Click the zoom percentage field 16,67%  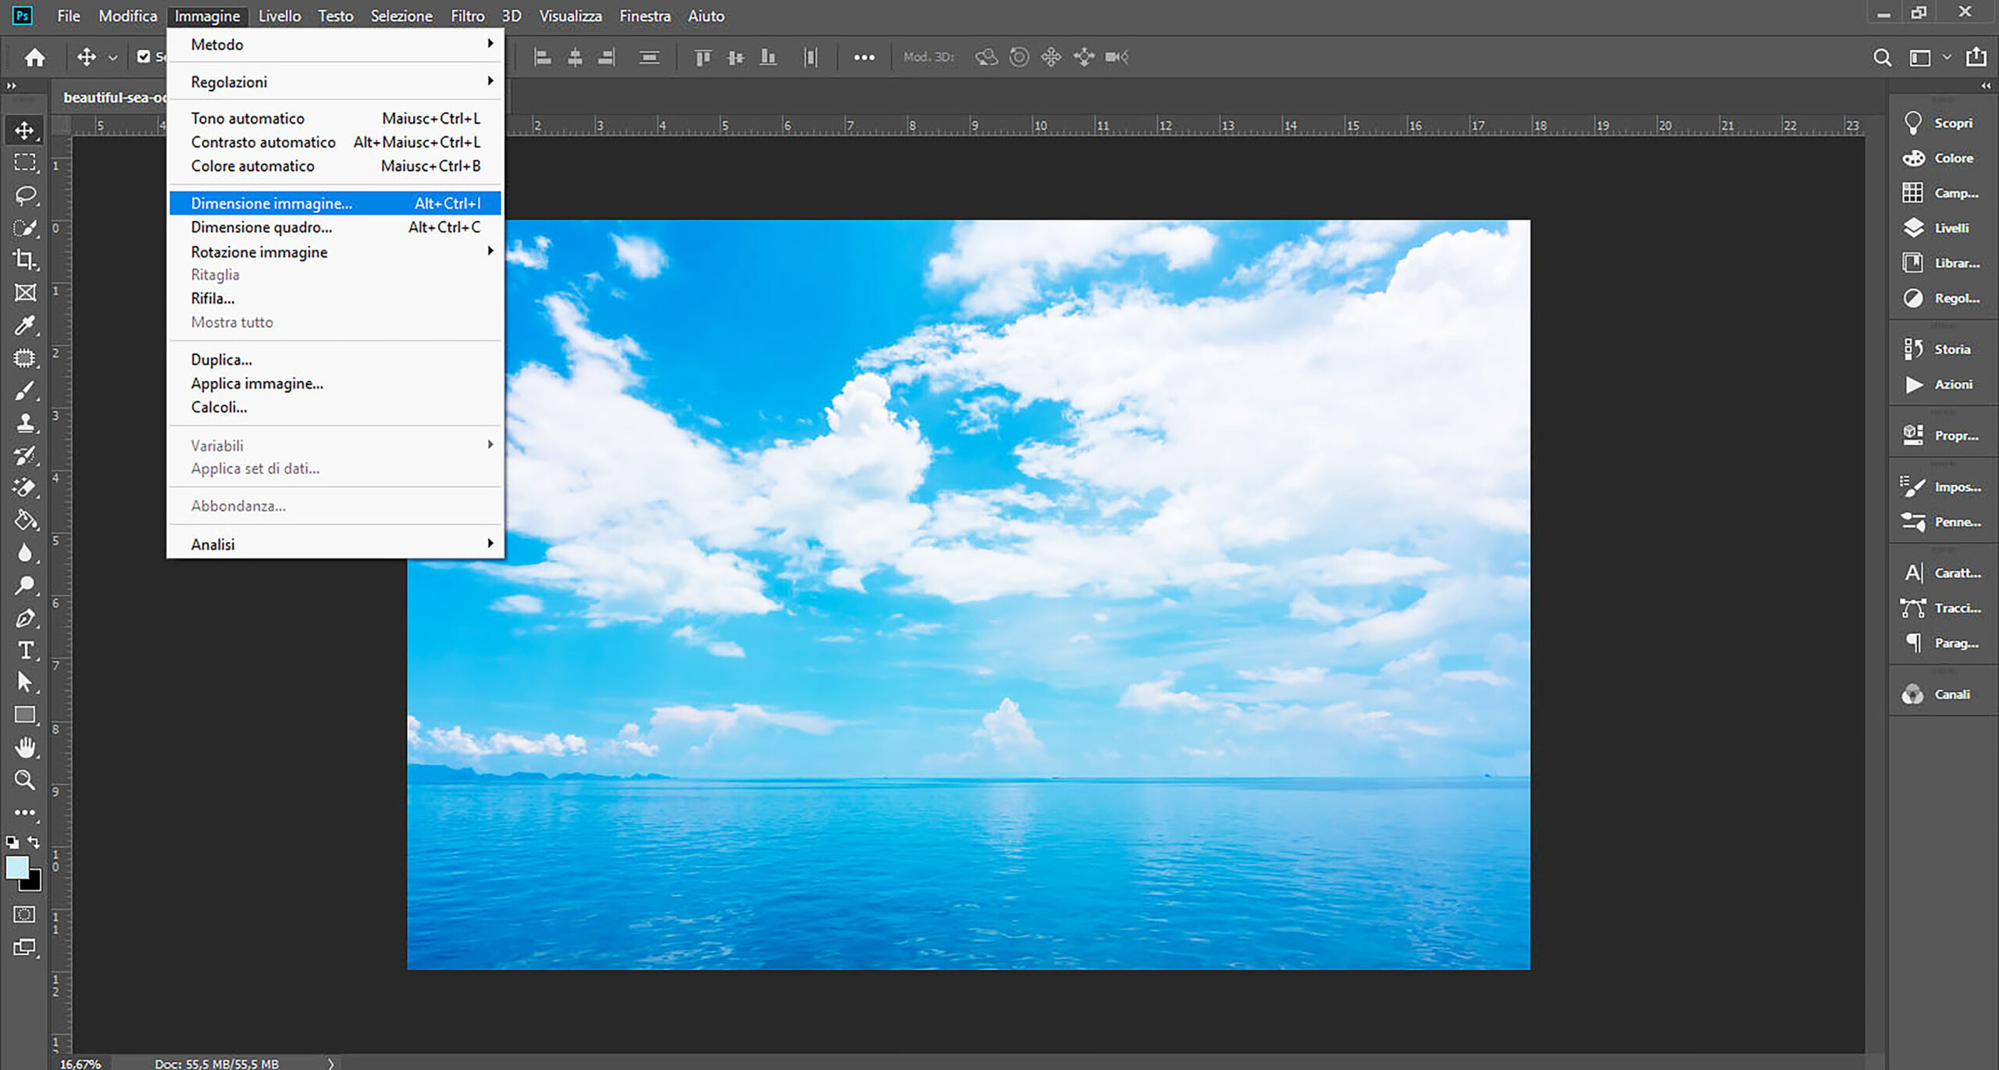(80, 1063)
